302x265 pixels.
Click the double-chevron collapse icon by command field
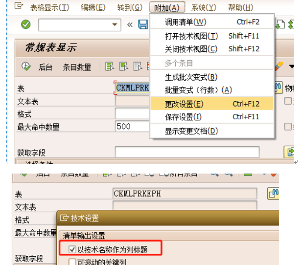coord(130,24)
